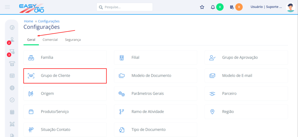Viewport: 298px width, 137px height.
Task: Switch to the Comercial tab
Action: click(50, 40)
